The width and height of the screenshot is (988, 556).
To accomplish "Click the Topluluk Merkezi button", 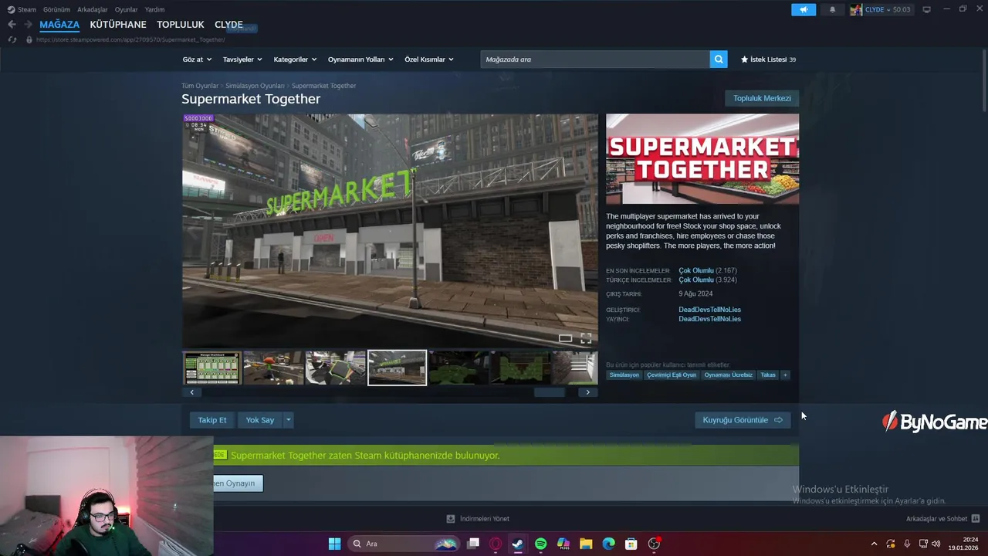I will (x=762, y=98).
